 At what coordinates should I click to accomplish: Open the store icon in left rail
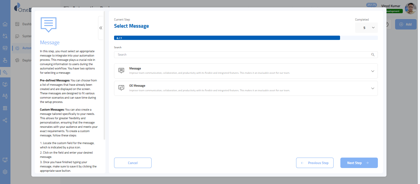click(x=5, y=48)
